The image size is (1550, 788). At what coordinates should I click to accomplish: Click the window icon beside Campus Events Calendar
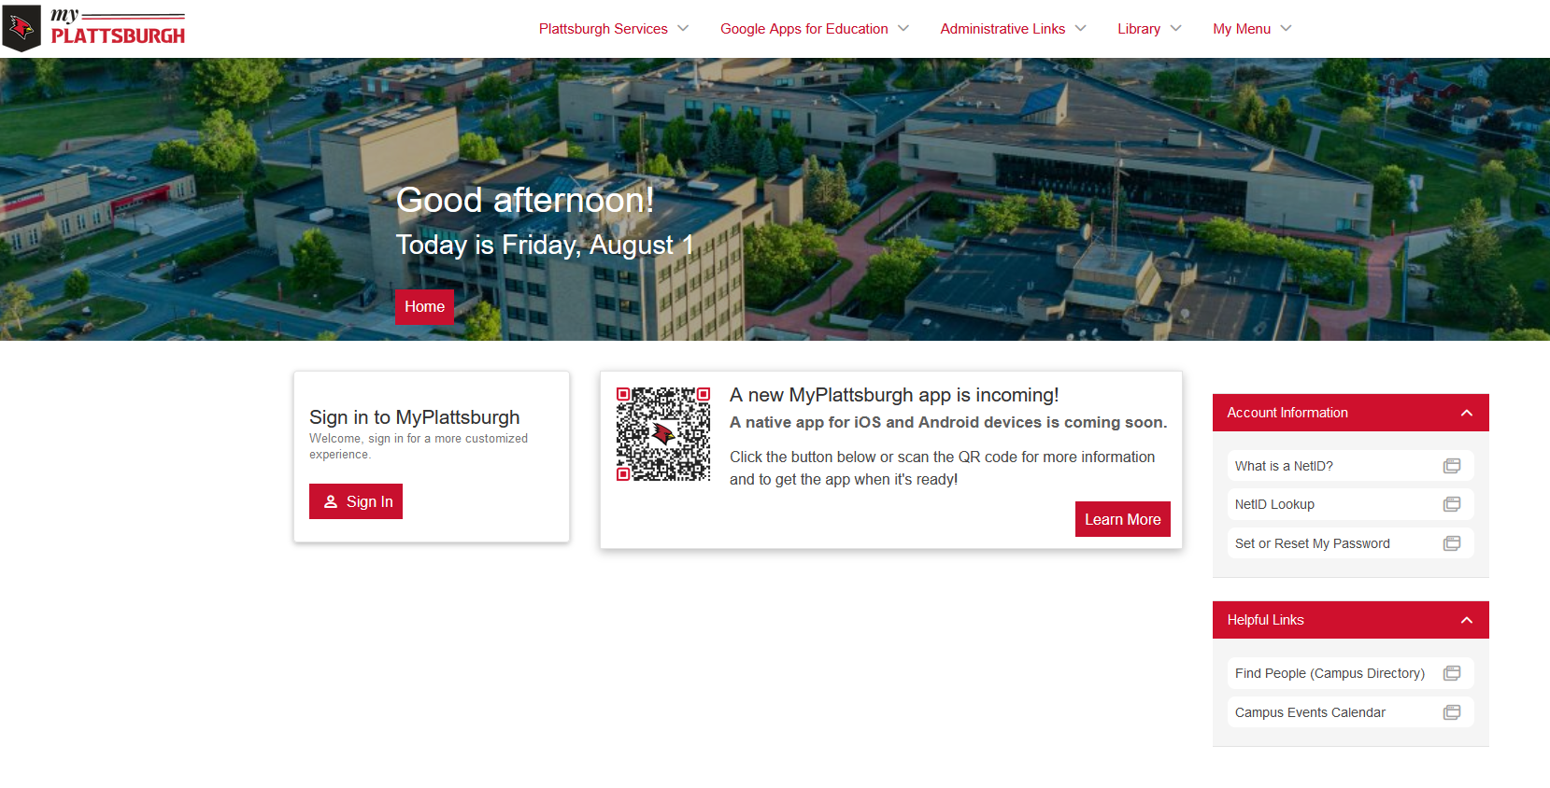coord(1452,712)
